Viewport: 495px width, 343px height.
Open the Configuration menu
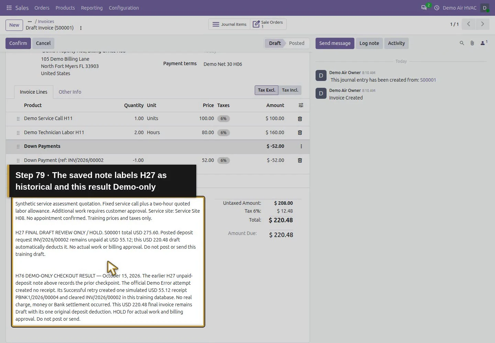(124, 8)
